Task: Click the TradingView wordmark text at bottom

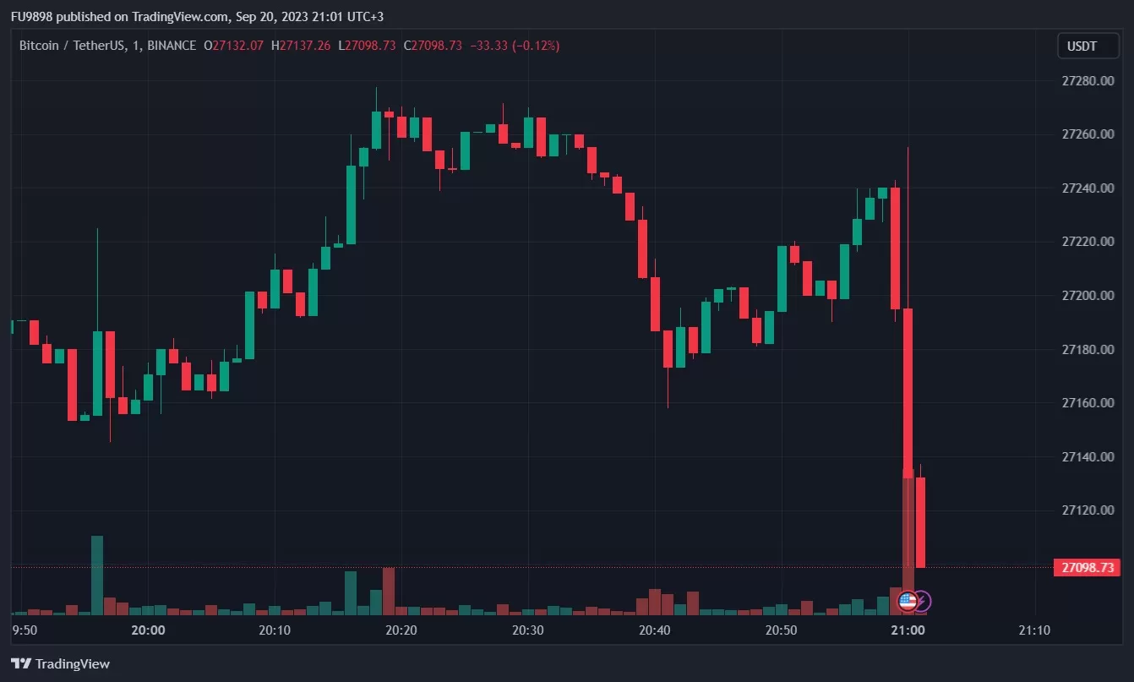Action: 73,664
